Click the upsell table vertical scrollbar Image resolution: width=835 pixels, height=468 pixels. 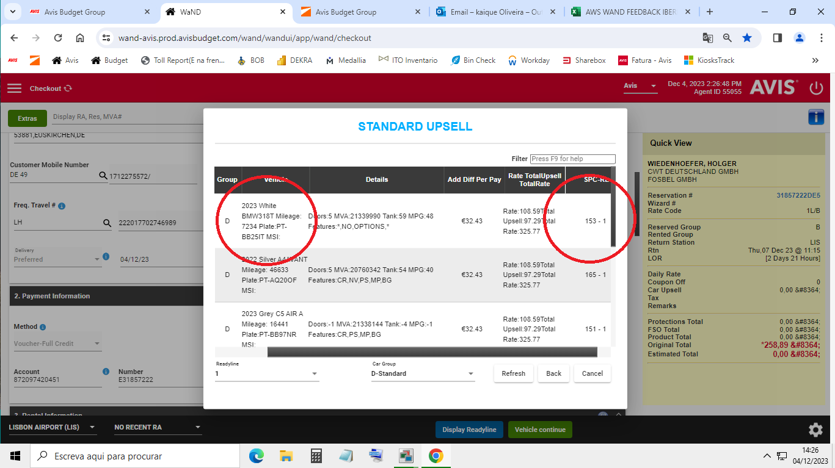point(613,206)
